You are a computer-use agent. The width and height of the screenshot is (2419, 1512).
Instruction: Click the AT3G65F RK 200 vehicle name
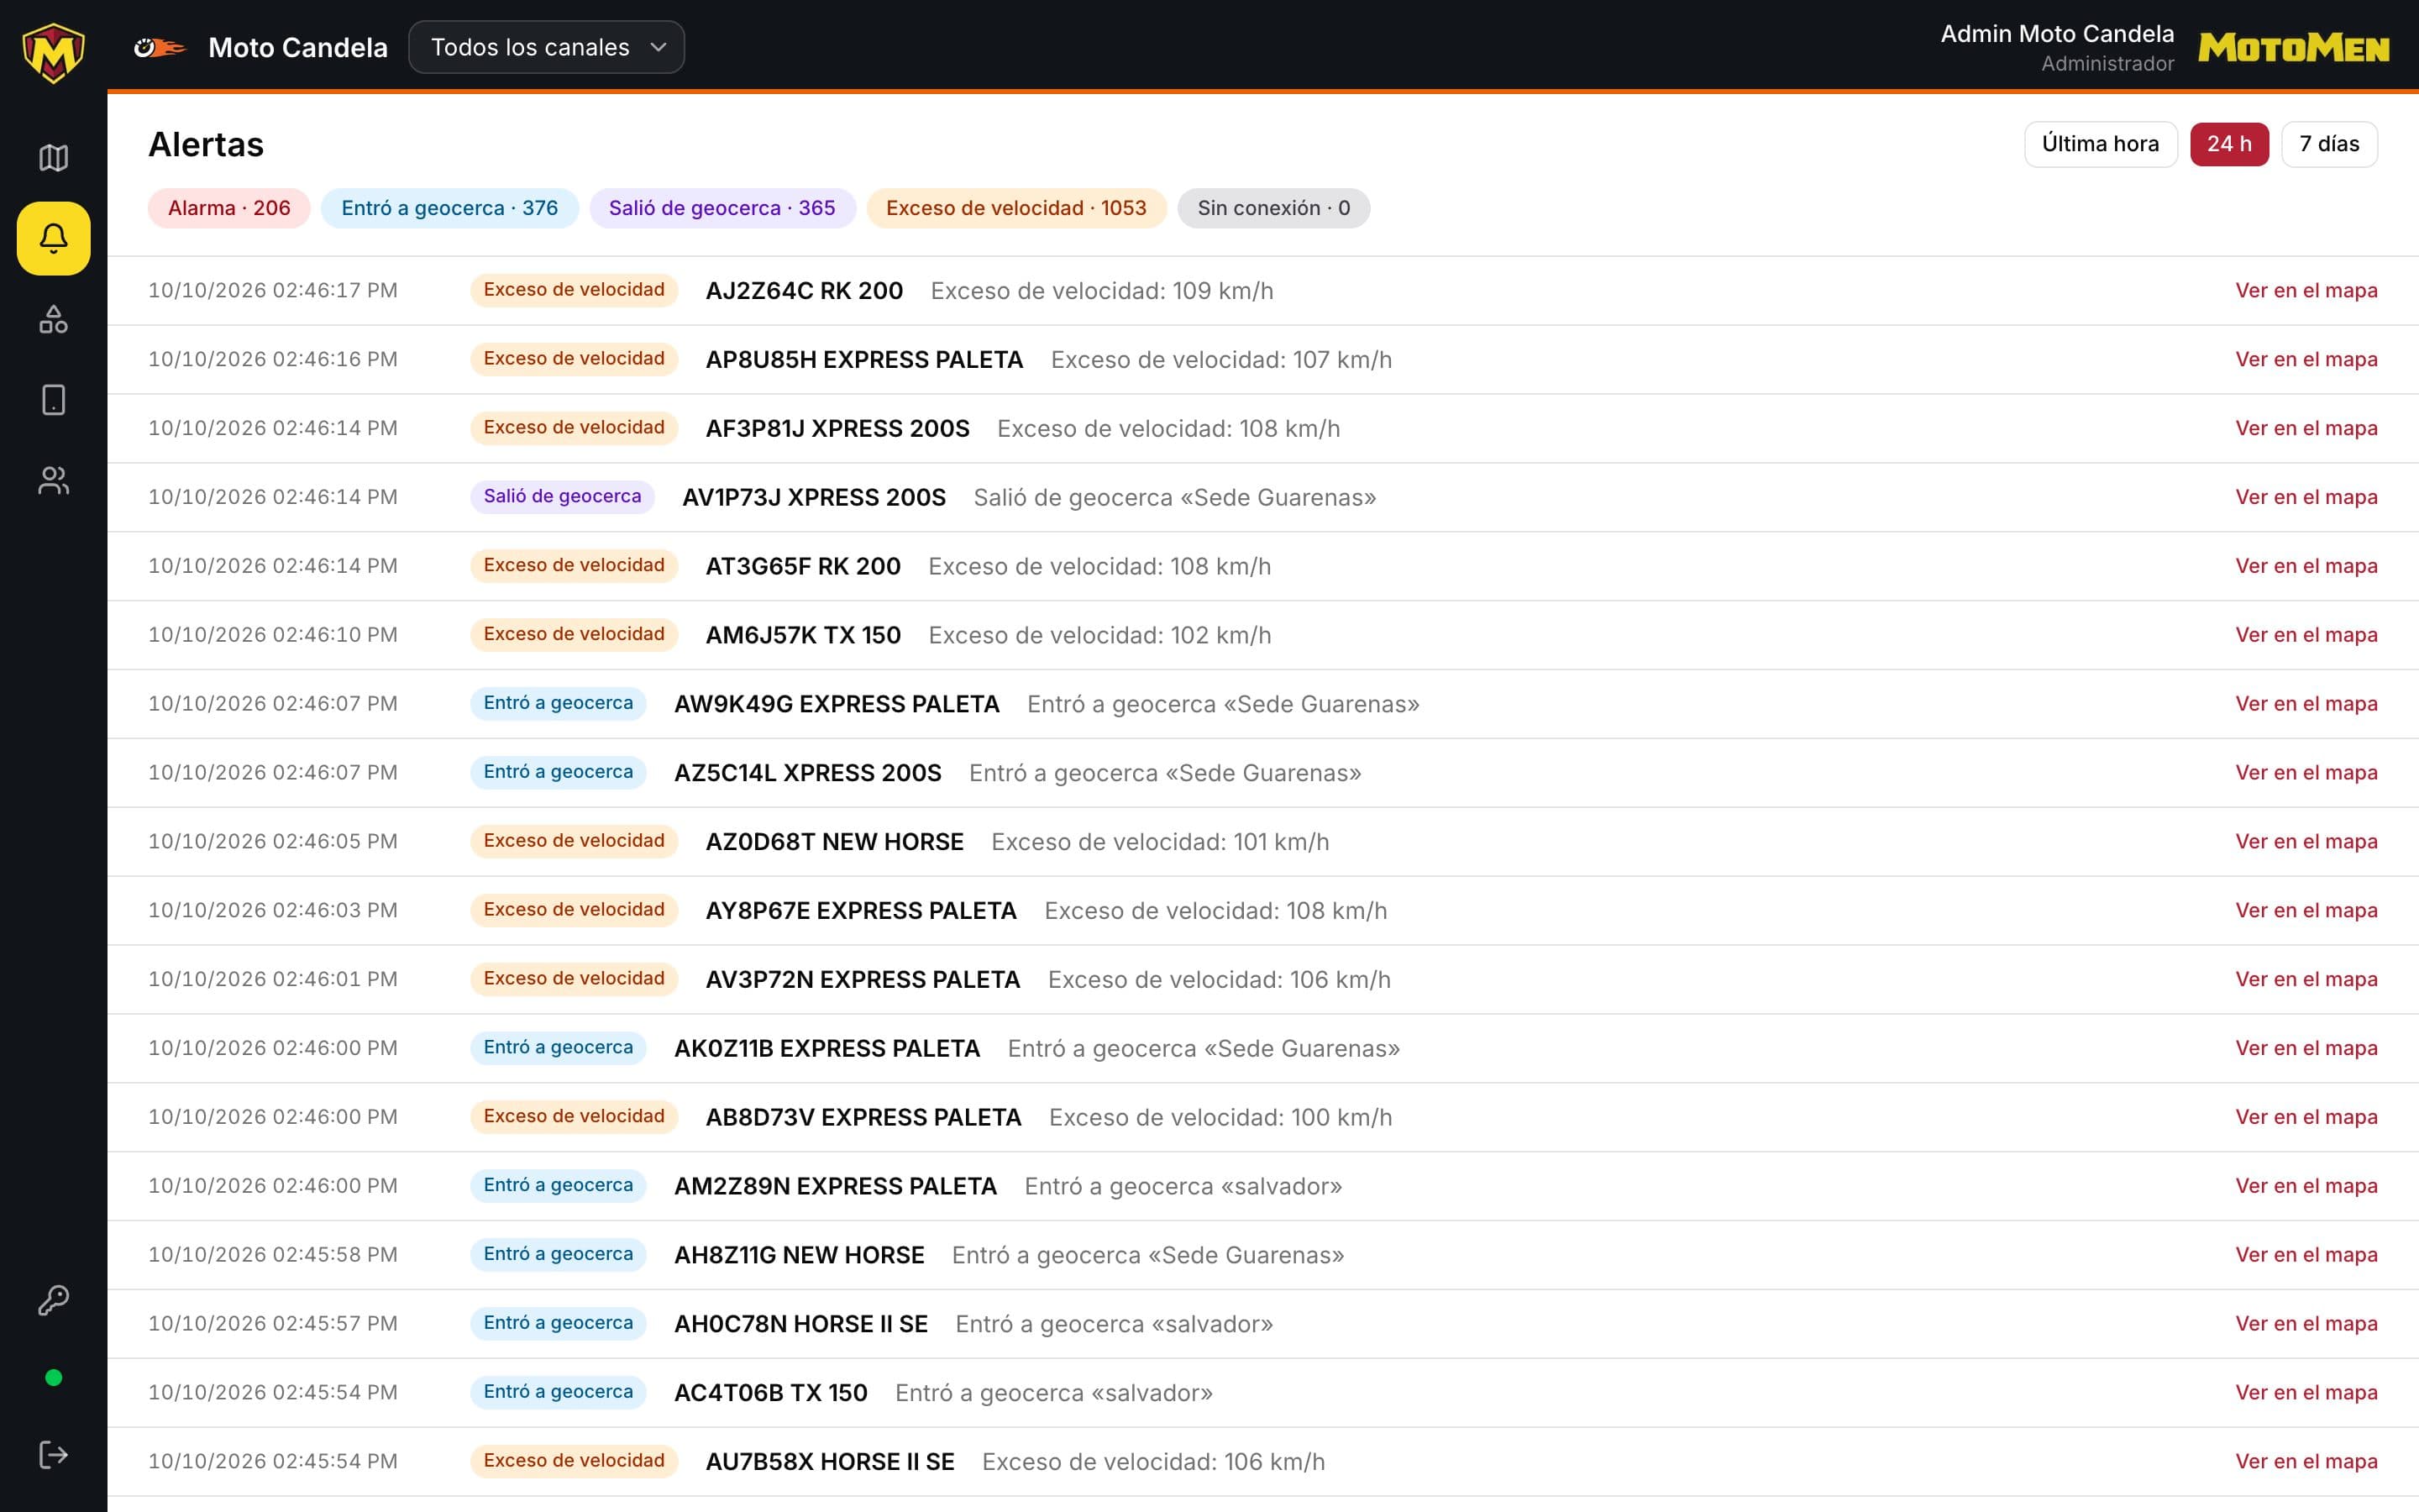click(803, 567)
